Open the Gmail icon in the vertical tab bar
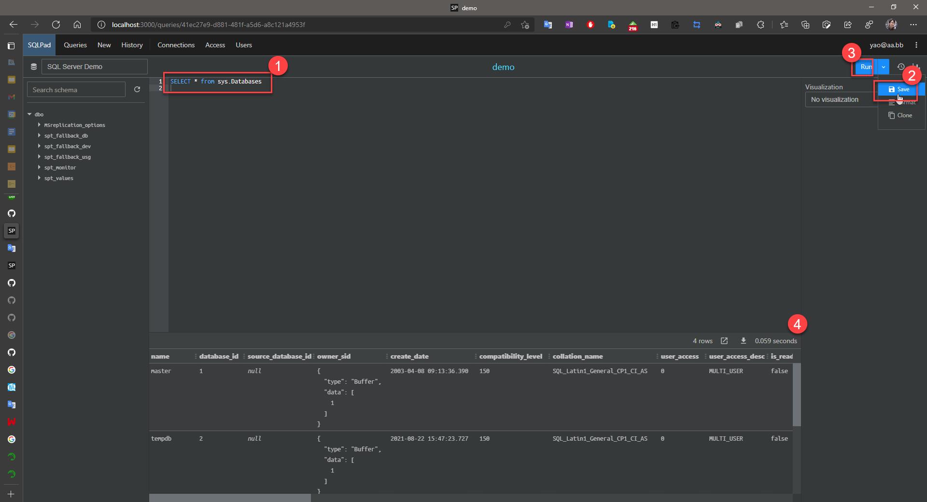Screen dimensions: 927x502 [12, 97]
